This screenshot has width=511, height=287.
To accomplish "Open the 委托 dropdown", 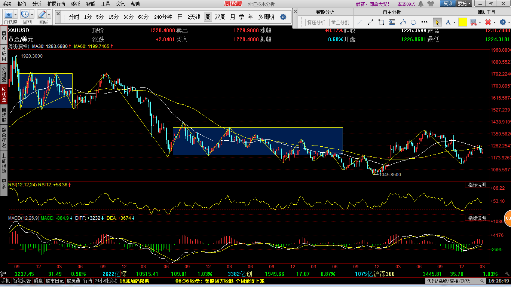I will [464, 4].
